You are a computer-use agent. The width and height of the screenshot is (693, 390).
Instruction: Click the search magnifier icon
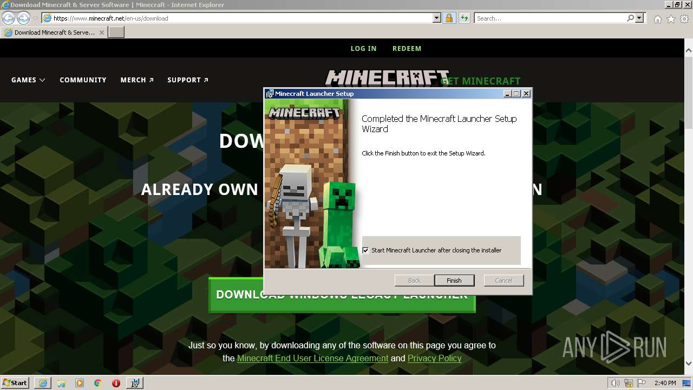pos(630,18)
